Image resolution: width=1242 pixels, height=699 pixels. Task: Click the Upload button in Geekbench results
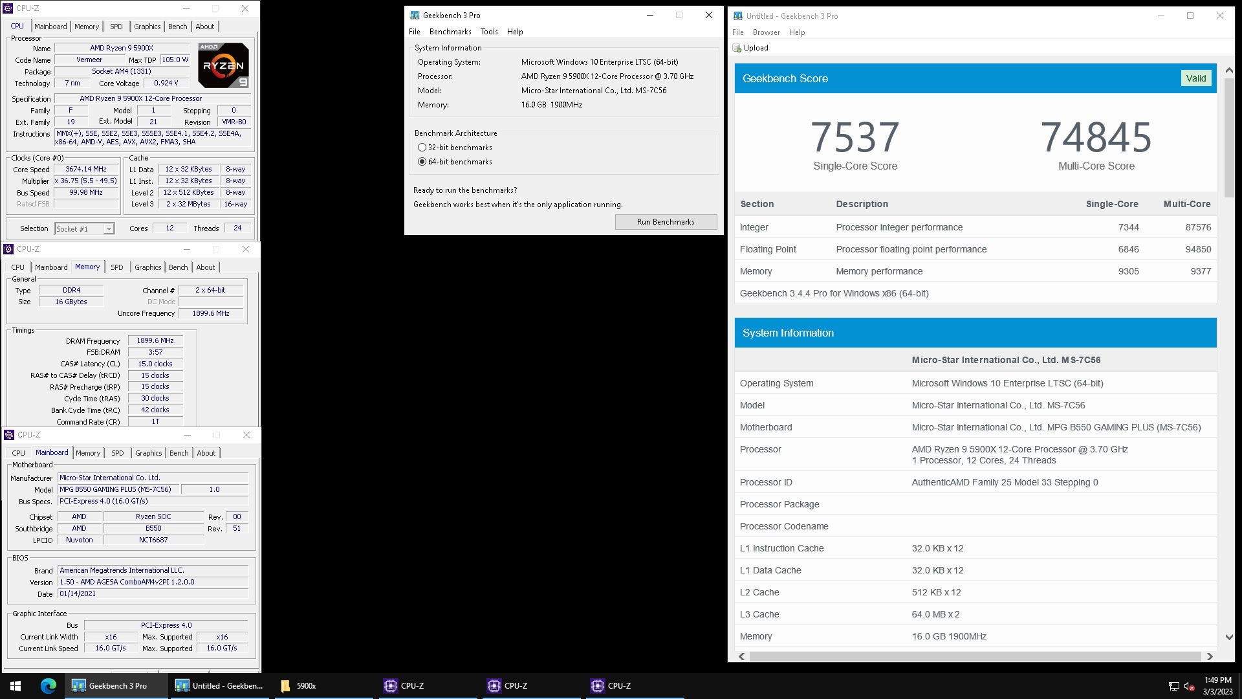point(750,48)
